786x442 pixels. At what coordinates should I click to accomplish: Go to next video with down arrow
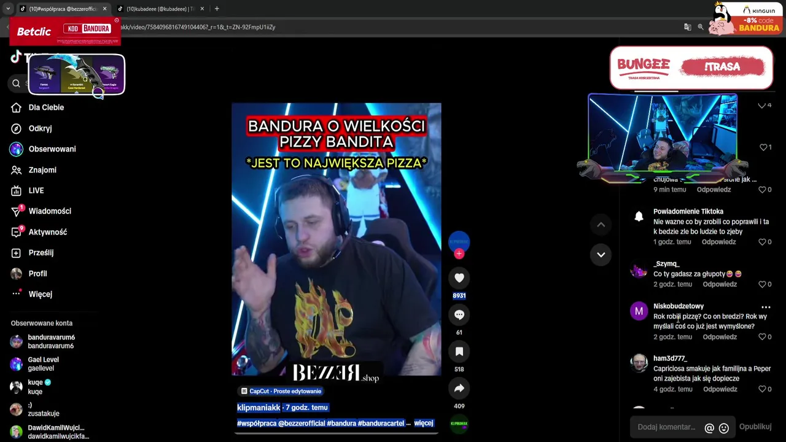(x=601, y=254)
